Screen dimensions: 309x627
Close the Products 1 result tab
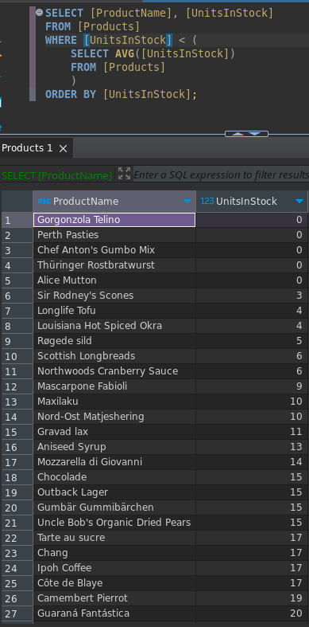pyautogui.click(x=63, y=149)
